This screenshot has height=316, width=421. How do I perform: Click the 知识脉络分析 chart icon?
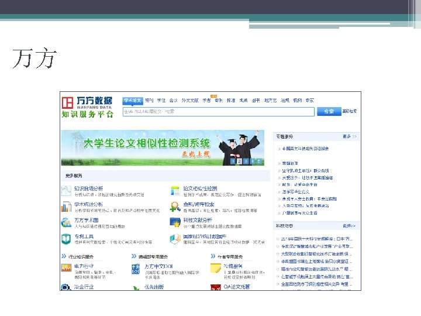pyautogui.click(x=66, y=191)
